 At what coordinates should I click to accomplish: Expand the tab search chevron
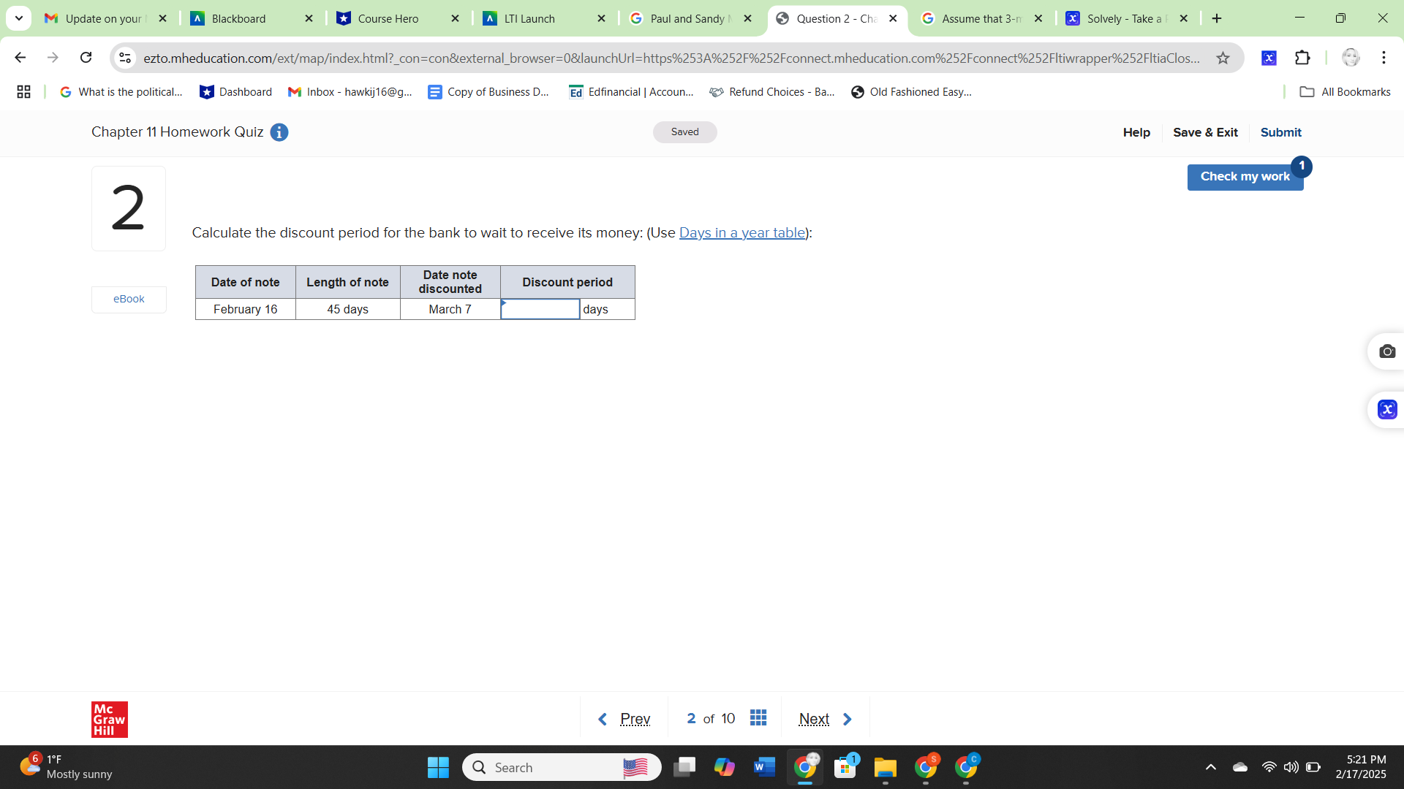tap(18, 18)
